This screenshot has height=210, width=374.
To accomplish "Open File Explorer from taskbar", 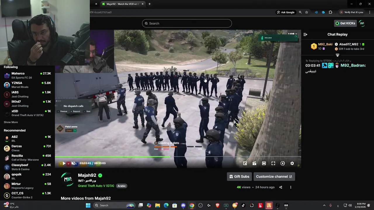I will [157, 205].
